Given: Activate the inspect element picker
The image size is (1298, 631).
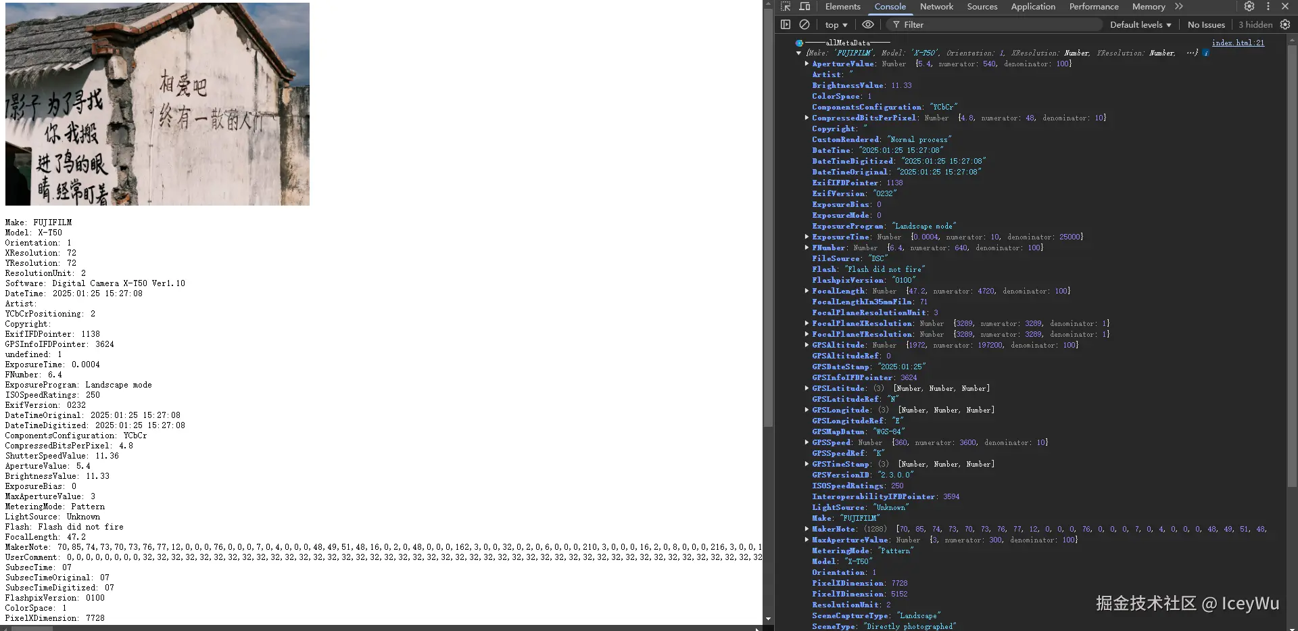Looking at the screenshot, I should [786, 7].
